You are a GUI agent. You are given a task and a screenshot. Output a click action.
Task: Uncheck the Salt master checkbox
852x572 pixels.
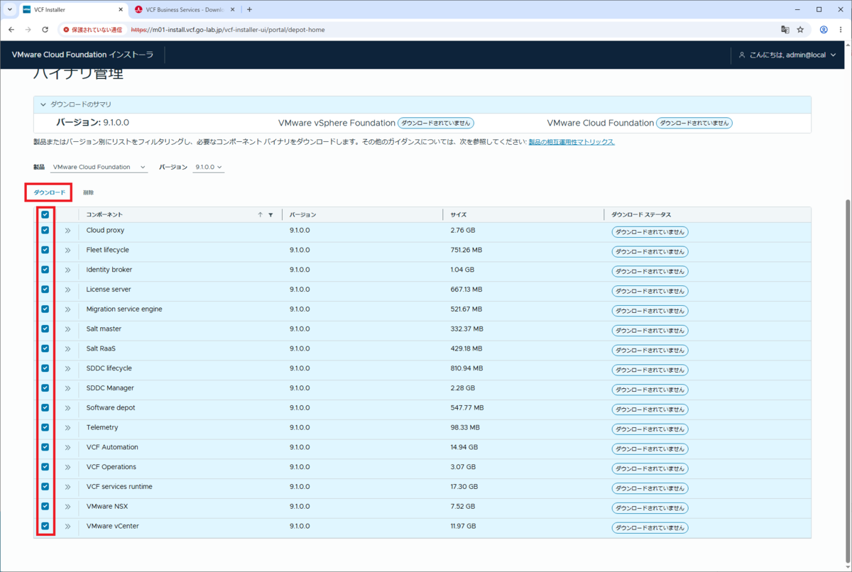point(45,329)
